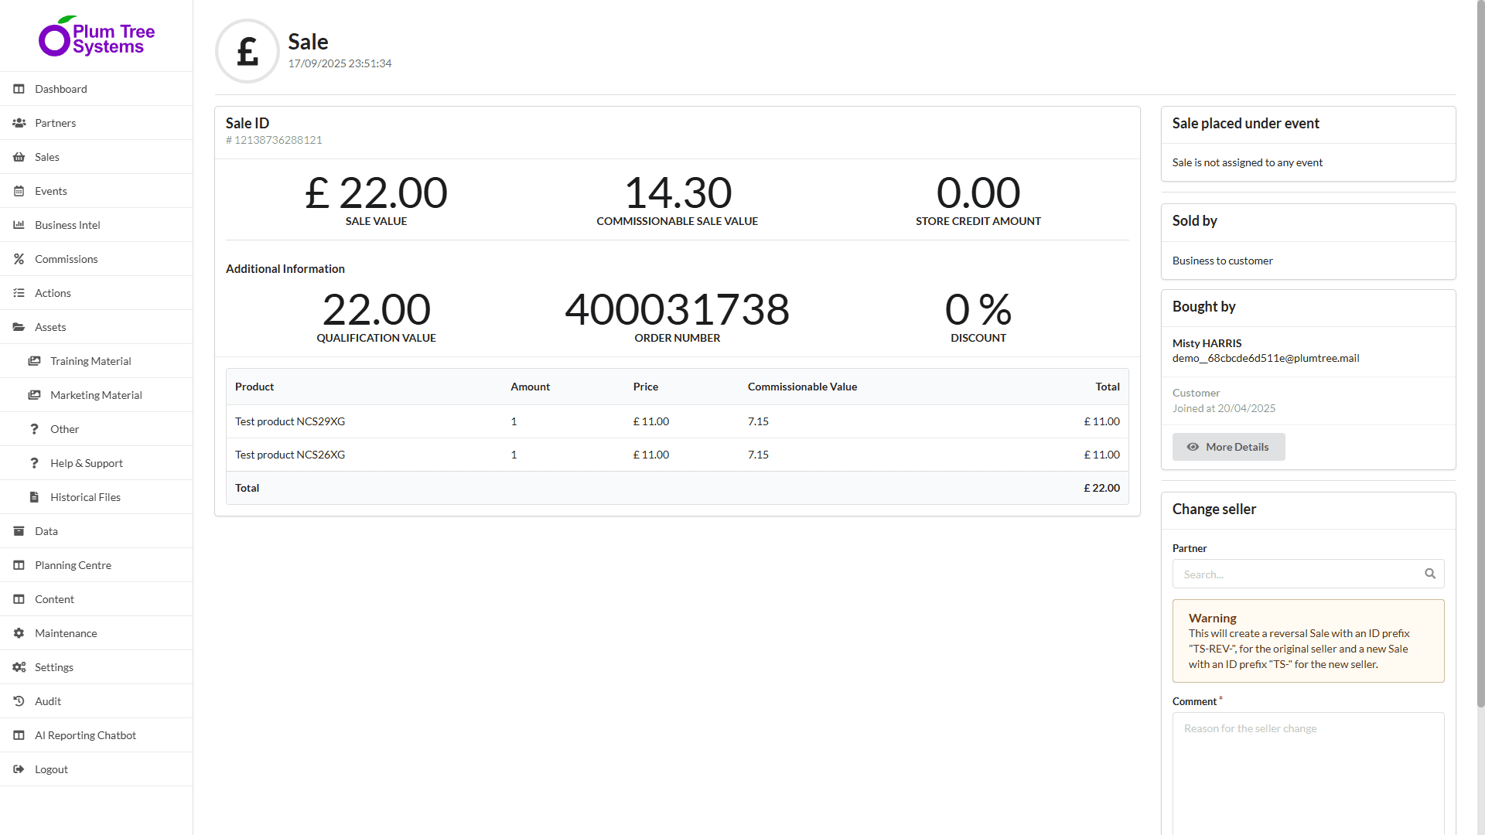Image resolution: width=1485 pixels, height=835 pixels.
Task: Click the Partners people icon in sidebar
Action: [x=19, y=123]
